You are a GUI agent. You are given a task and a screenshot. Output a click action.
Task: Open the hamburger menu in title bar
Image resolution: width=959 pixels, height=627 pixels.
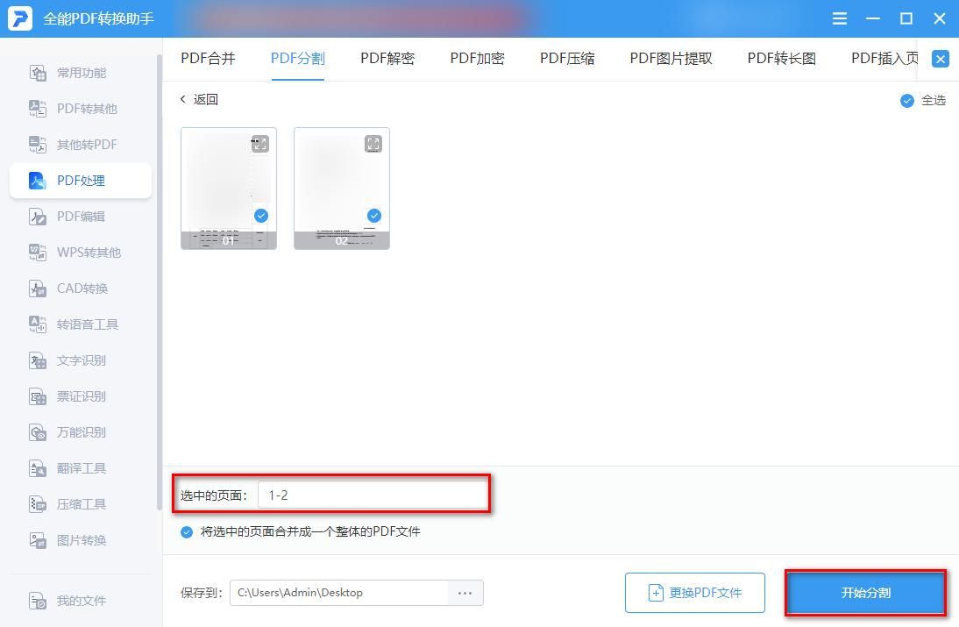tap(840, 18)
